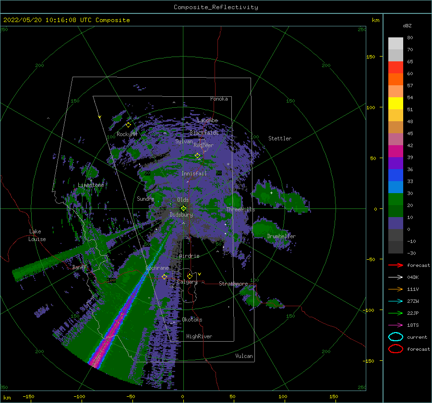This screenshot has width=432, height=403.
Task: Click the magenta 39–42 dBZ swatch
Action: (x=396, y=151)
